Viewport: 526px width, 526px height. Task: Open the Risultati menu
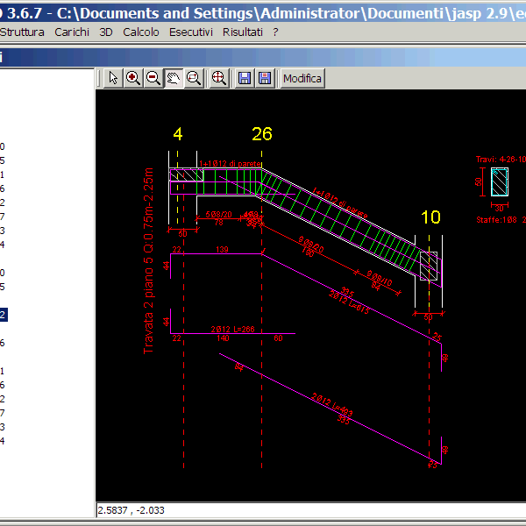243,32
